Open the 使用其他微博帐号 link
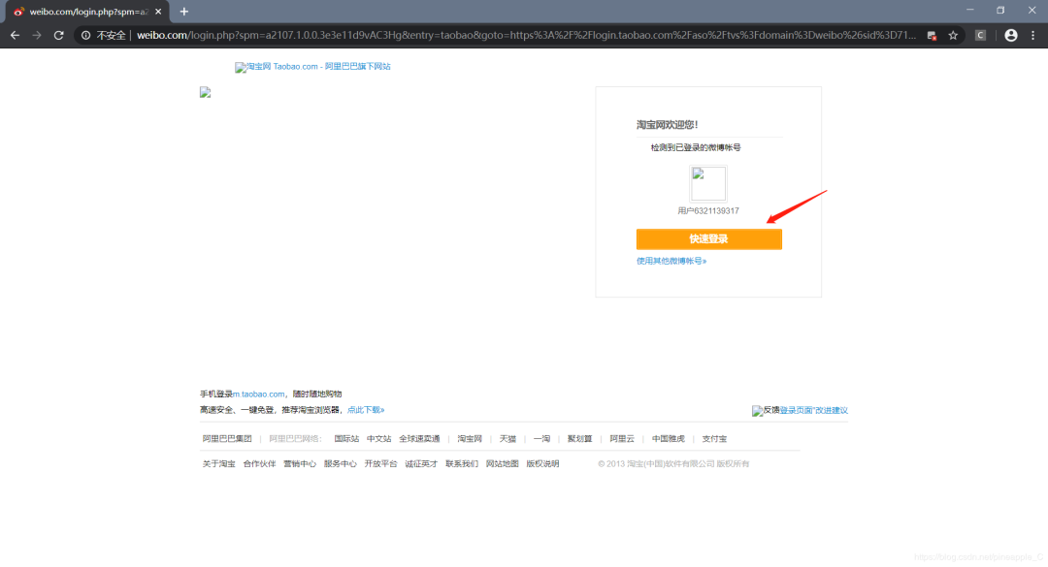 [673, 261]
